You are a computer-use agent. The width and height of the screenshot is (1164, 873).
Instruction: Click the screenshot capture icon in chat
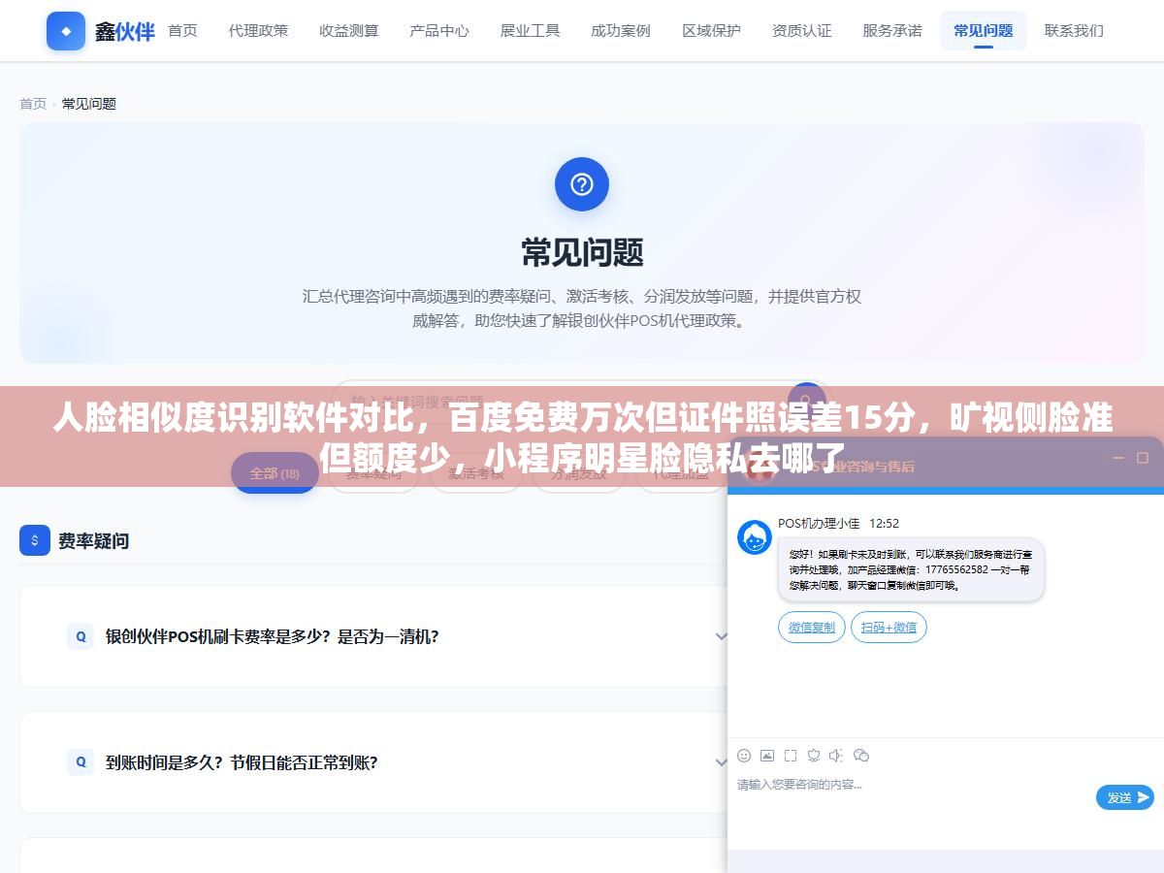pyautogui.click(x=791, y=755)
